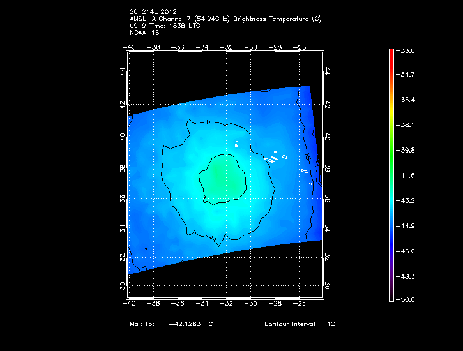Click the -32 longitude tick on top axis
463x351 pixels.
click(227, 47)
